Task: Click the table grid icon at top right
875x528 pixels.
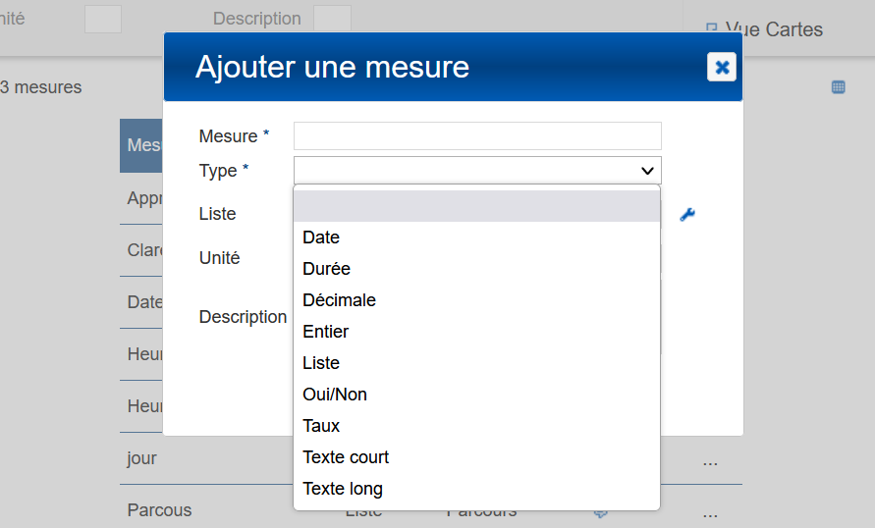Action: (x=838, y=87)
